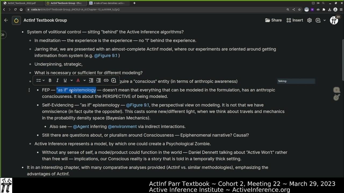This screenshot has width=344, height=193.
Task: Click the bullet list icon
Action: [x=38, y=80]
